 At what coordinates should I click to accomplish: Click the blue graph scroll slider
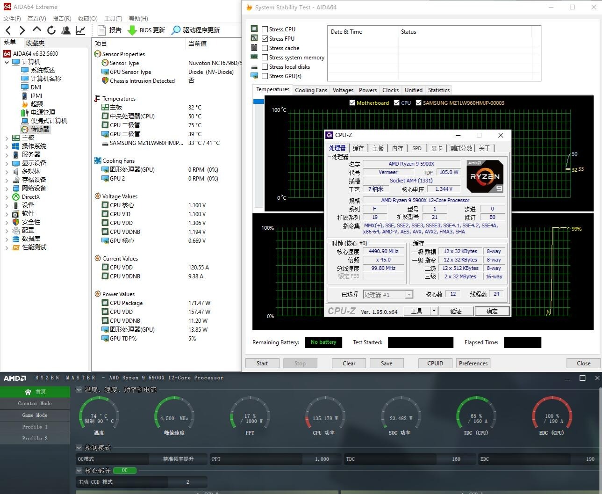pyautogui.click(x=258, y=102)
